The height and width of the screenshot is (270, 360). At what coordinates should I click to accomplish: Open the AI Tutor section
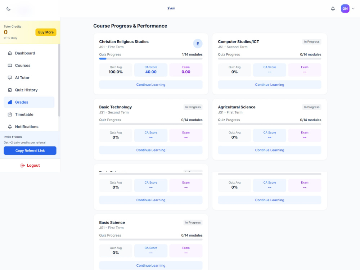pos(29,78)
